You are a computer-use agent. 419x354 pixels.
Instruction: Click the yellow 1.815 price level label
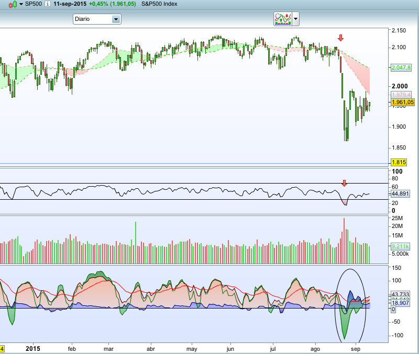pos(399,162)
